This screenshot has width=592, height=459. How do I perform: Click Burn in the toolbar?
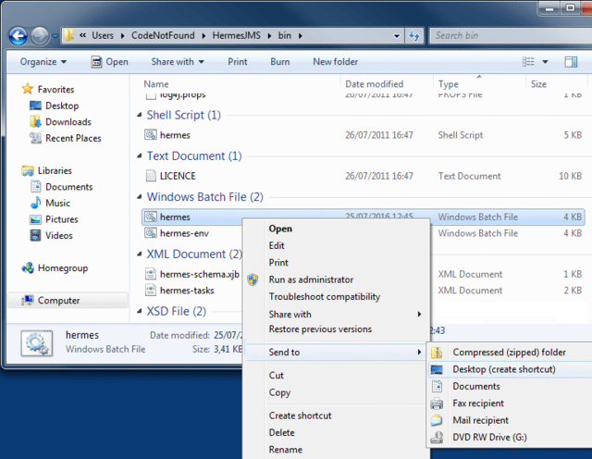coord(279,62)
